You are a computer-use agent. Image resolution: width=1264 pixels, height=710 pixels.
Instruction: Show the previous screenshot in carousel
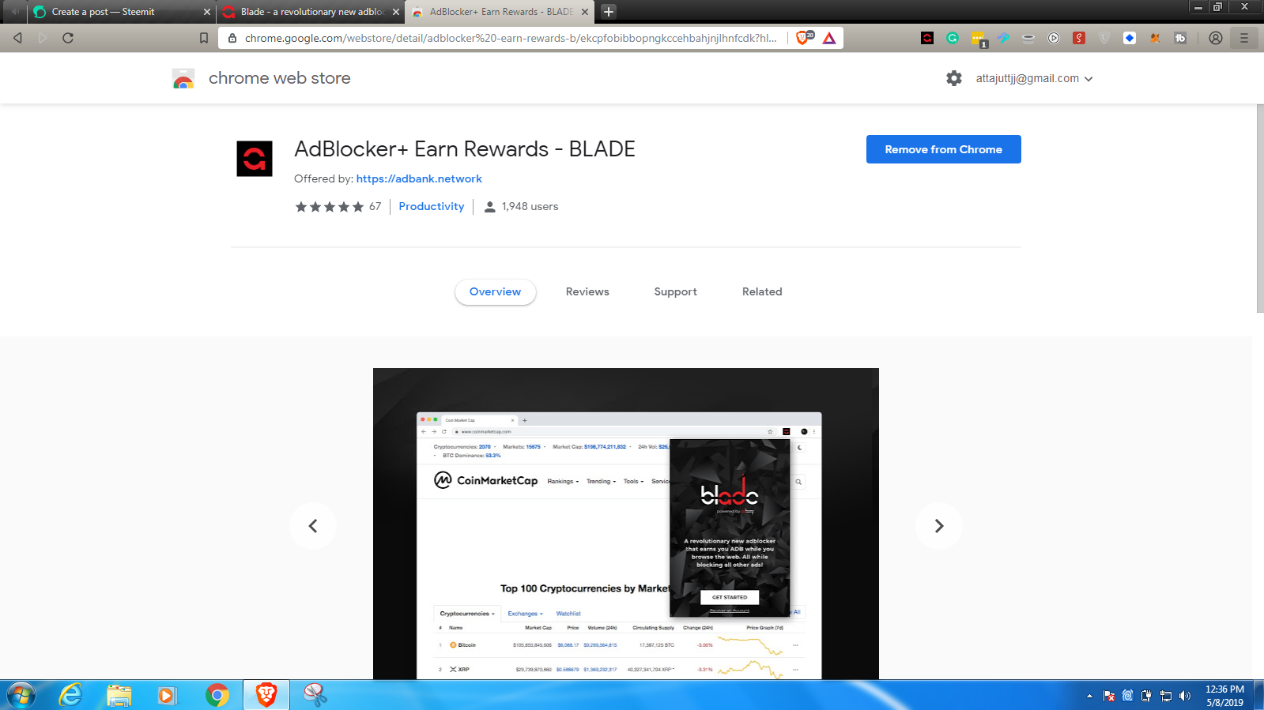[313, 526]
